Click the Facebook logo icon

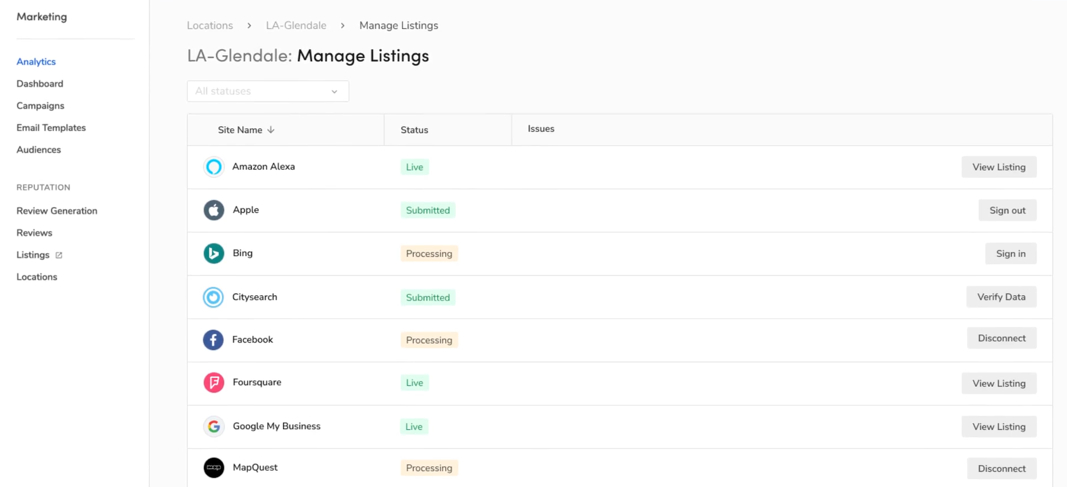(213, 340)
